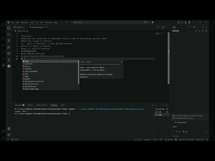The width and height of the screenshot is (215, 161).
Task: Click Go Live in the status bar
Action: coord(200,140)
